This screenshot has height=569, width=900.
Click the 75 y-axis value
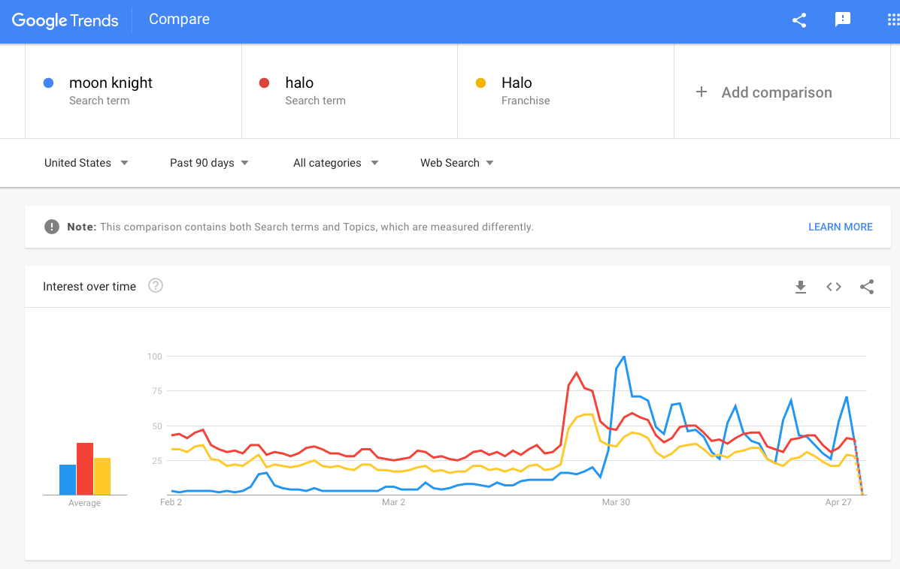[157, 391]
